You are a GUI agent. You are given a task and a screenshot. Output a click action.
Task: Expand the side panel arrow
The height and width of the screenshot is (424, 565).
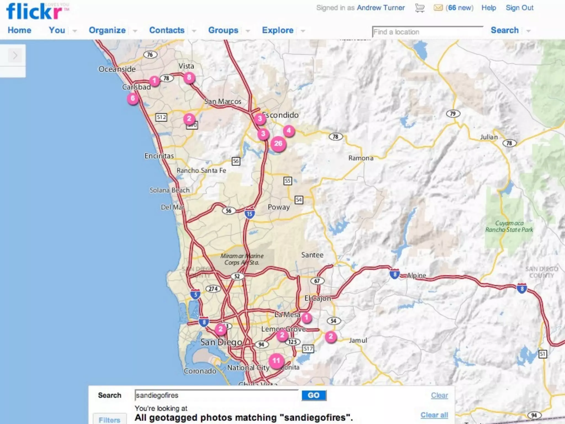(15, 55)
